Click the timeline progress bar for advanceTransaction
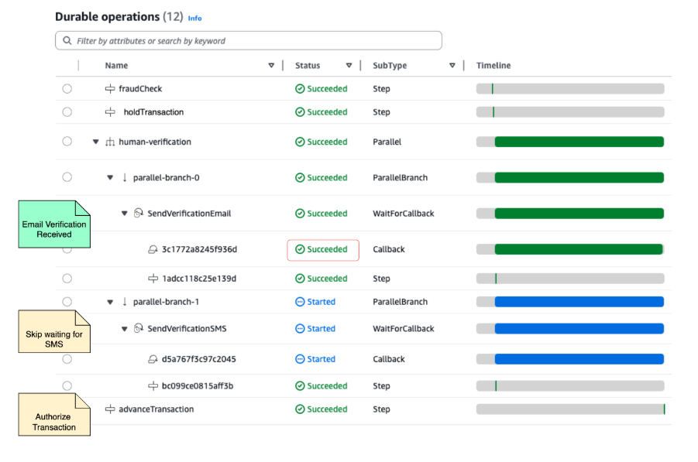Screen dimensions: 698x462 click(x=569, y=409)
